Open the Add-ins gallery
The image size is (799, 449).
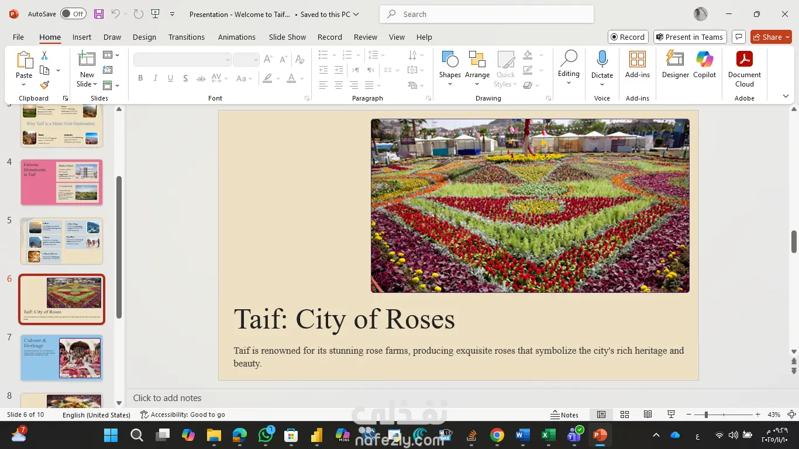coord(637,64)
